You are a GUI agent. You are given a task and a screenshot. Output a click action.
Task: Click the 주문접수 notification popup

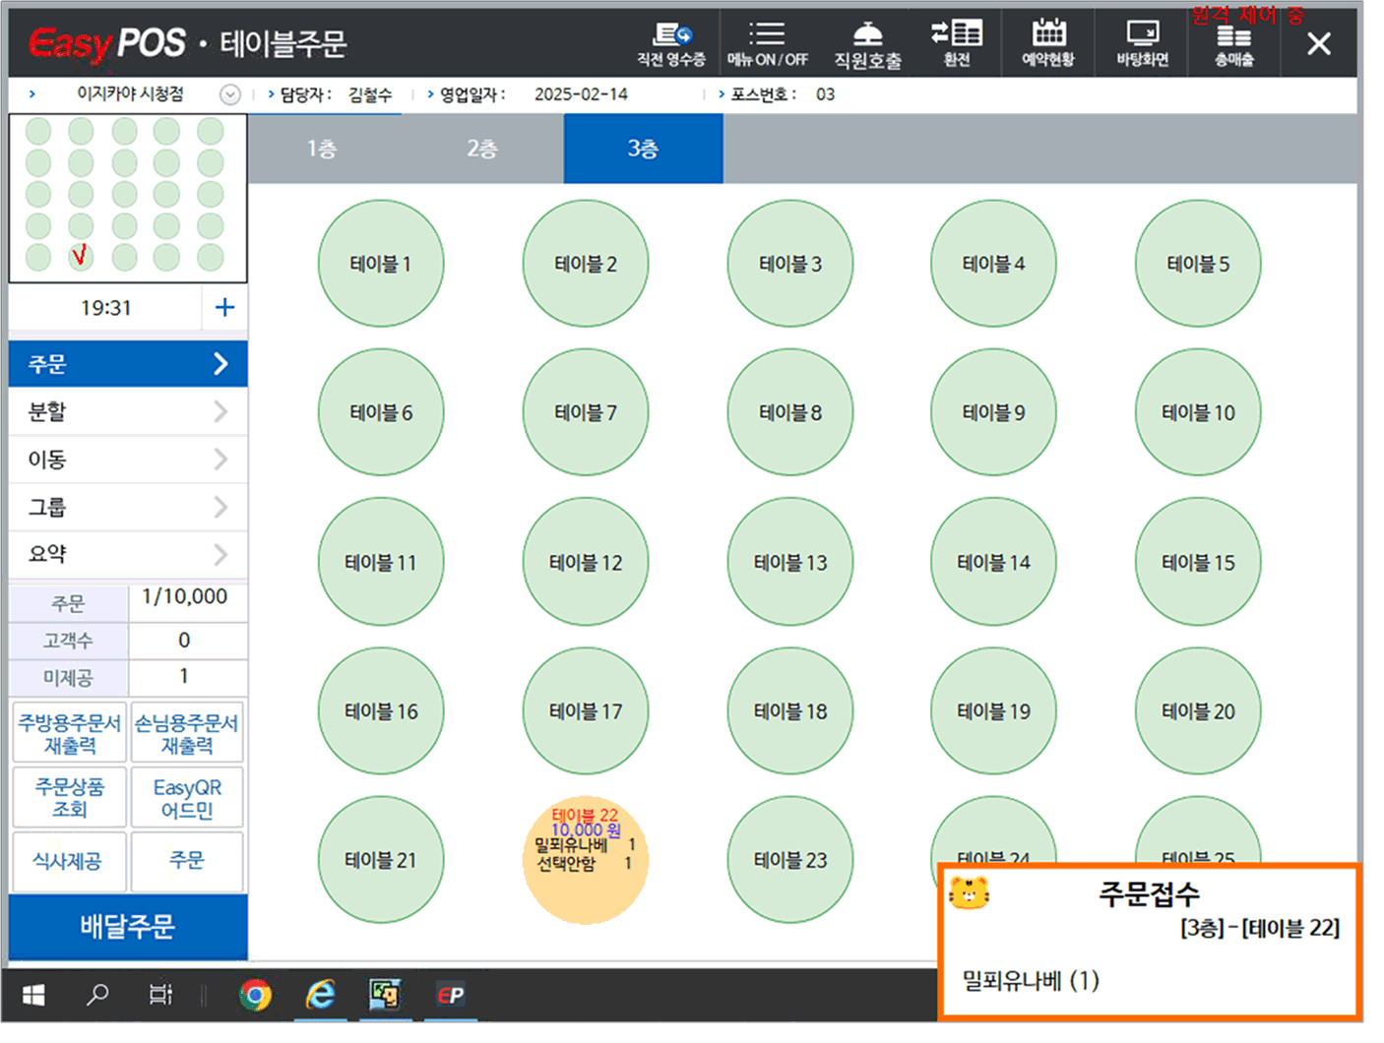(1149, 942)
